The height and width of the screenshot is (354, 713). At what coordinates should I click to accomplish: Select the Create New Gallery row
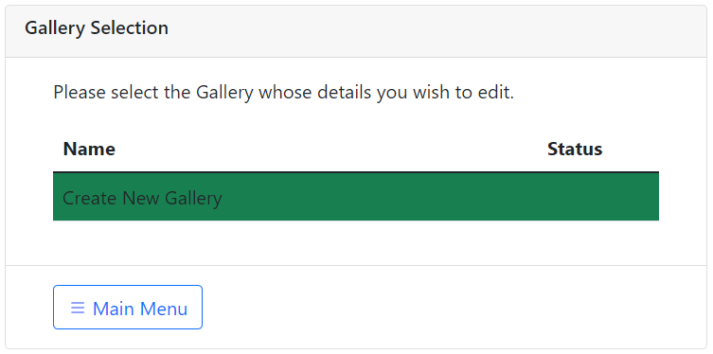pyautogui.click(x=356, y=197)
